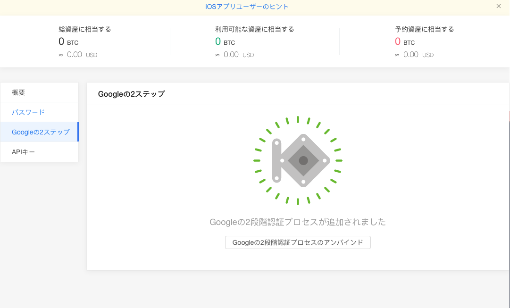
Task: Click the black 0 BTC total balance
Action: pyautogui.click(x=68, y=42)
